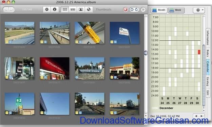Switch calendar to Month view
212x127 pixels.
[159, 10]
